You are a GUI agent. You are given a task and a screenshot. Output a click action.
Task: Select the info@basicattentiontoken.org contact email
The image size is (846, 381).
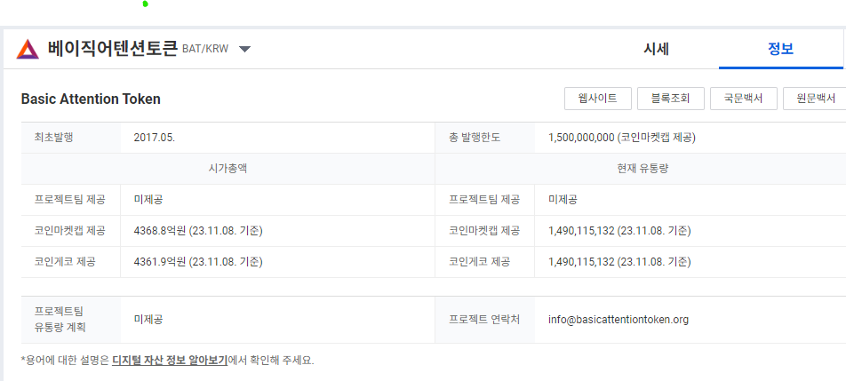(x=619, y=320)
